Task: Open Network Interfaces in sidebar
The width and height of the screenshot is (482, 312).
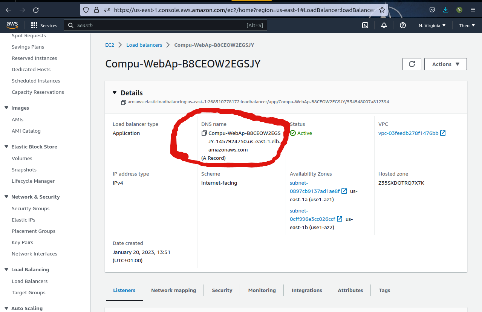Action: point(34,254)
